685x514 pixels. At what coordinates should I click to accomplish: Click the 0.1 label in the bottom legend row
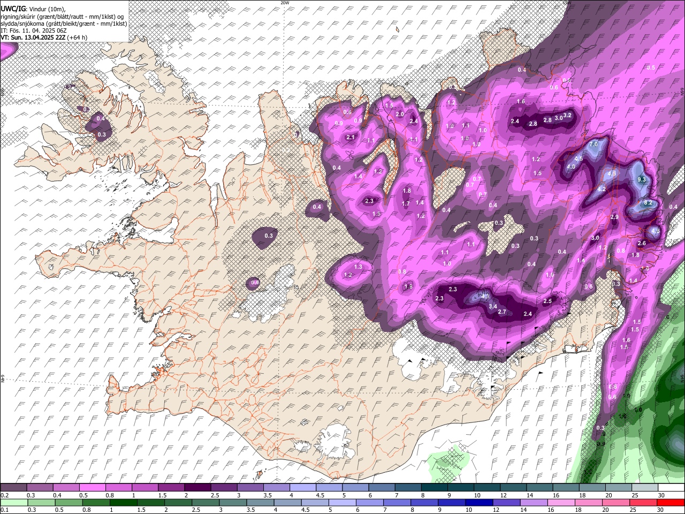tap(4, 510)
